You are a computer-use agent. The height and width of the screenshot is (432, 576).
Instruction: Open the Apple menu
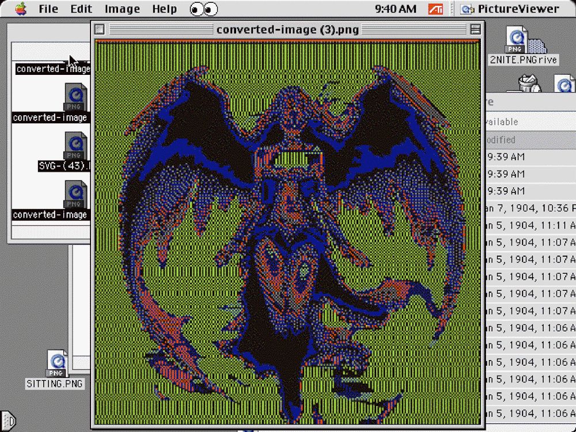click(x=21, y=9)
